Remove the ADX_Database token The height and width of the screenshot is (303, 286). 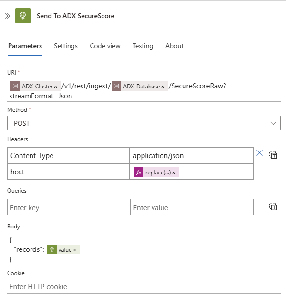[163, 87]
